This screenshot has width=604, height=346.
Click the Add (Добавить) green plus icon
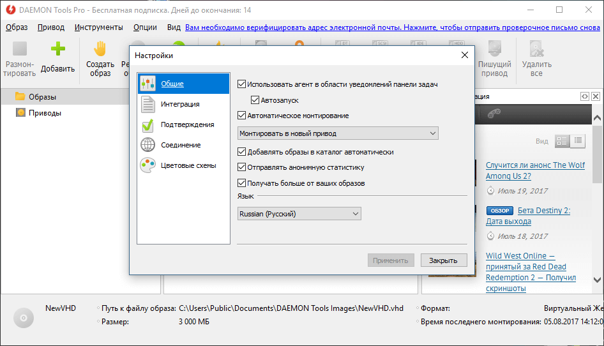tap(57, 49)
